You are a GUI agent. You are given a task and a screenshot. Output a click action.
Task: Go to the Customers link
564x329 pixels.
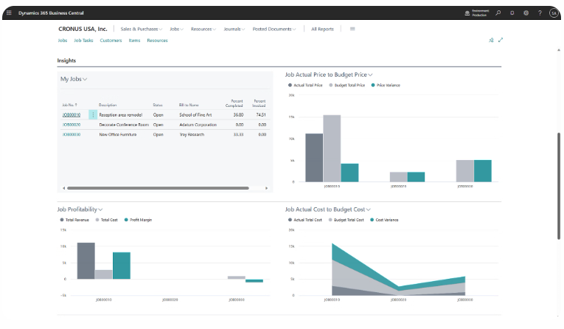coord(111,41)
